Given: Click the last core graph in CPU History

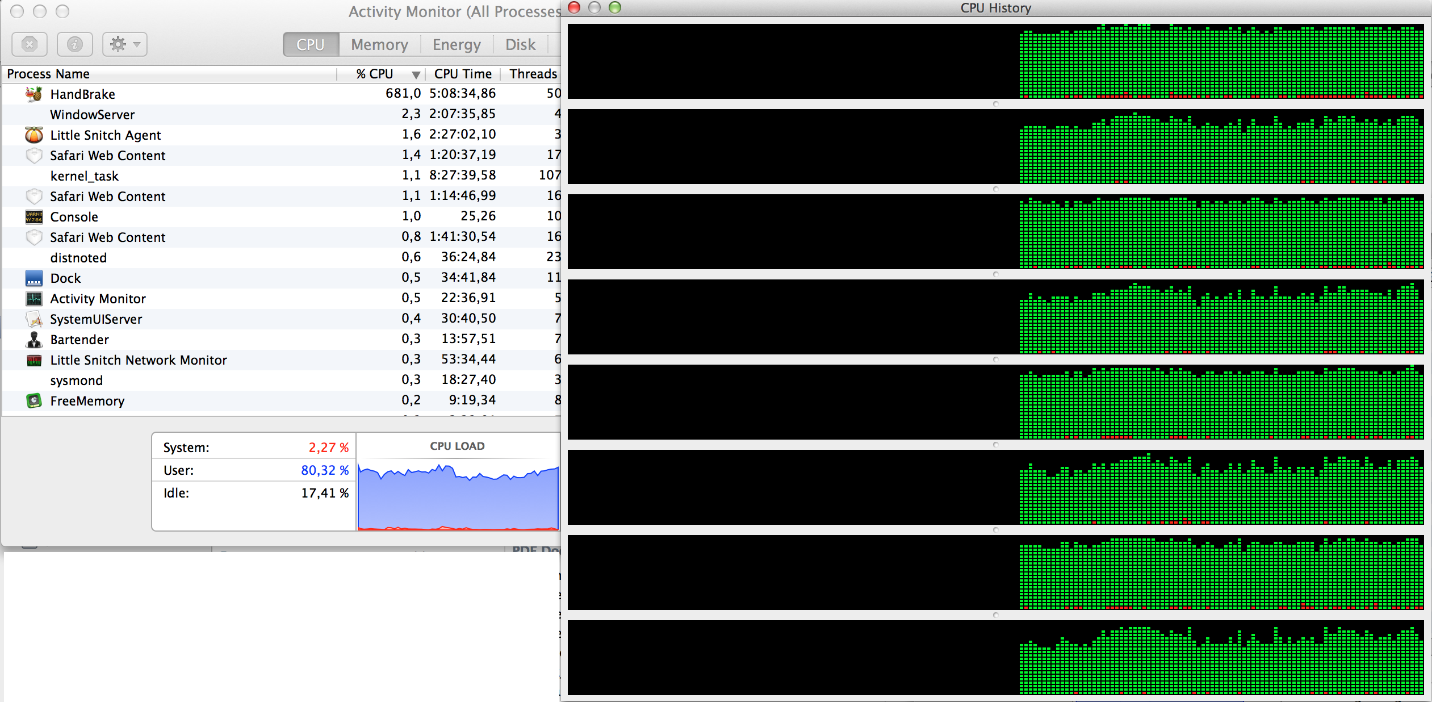Looking at the screenshot, I should click(995, 658).
